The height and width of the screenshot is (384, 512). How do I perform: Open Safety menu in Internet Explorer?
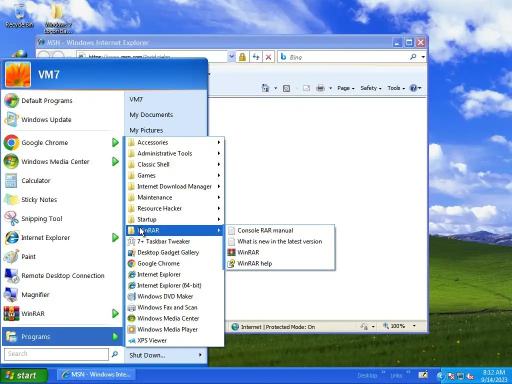[370, 88]
